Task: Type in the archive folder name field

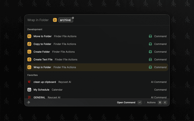Action: 65,20
